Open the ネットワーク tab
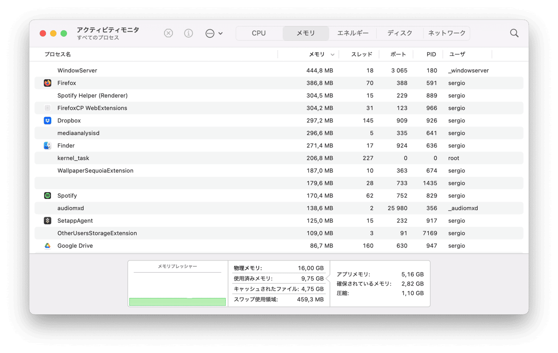This screenshot has height=353, width=558. click(446, 33)
